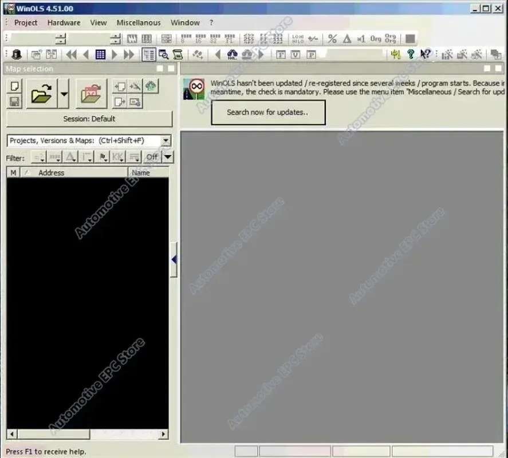Click the map list right scroll arrow
Screen dimensions: 508x458
[164, 434]
